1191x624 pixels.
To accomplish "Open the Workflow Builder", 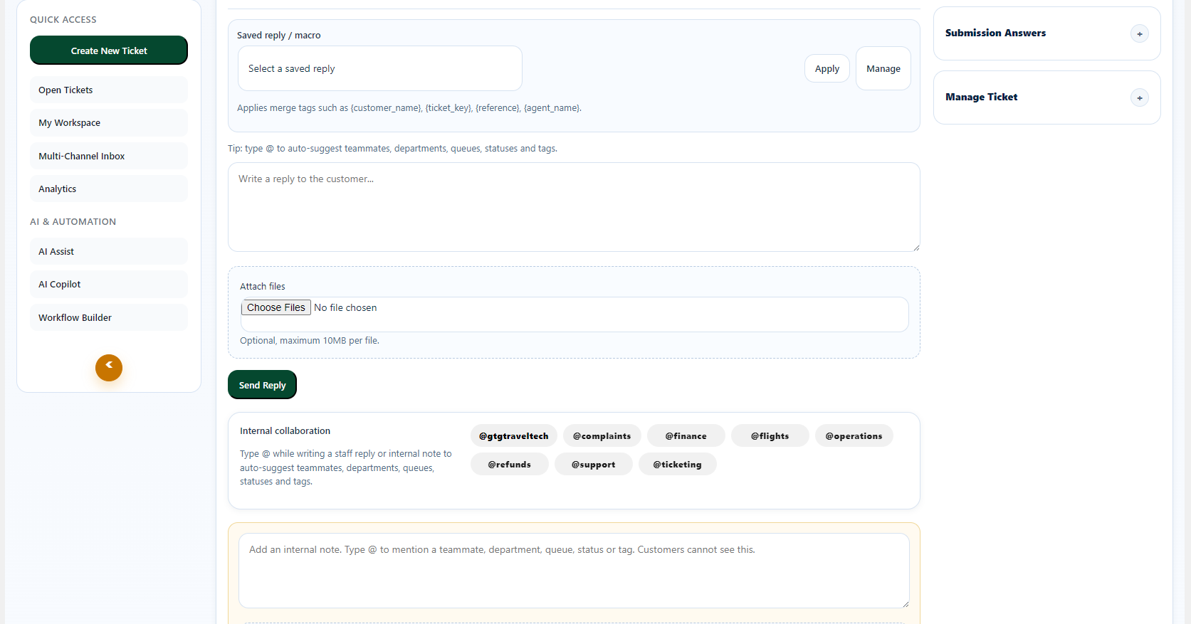I will tap(109, 317).
